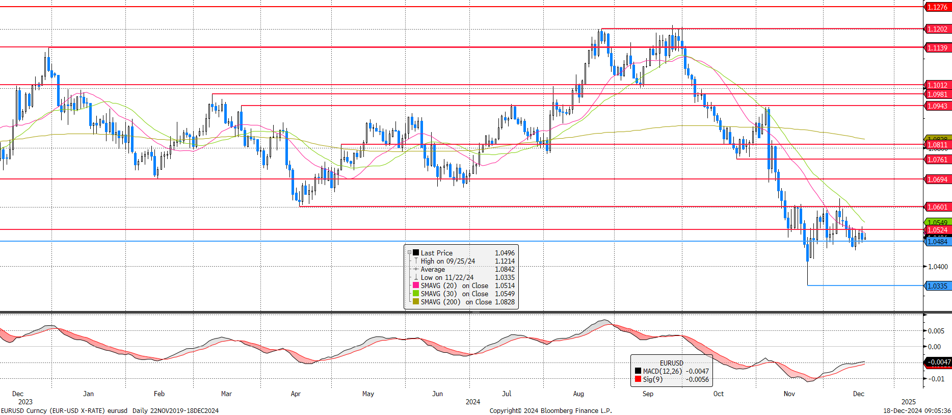This screenshot has width=952, height=415.
Task: Click the 2025 year label on axis
Action: point(908,402)
